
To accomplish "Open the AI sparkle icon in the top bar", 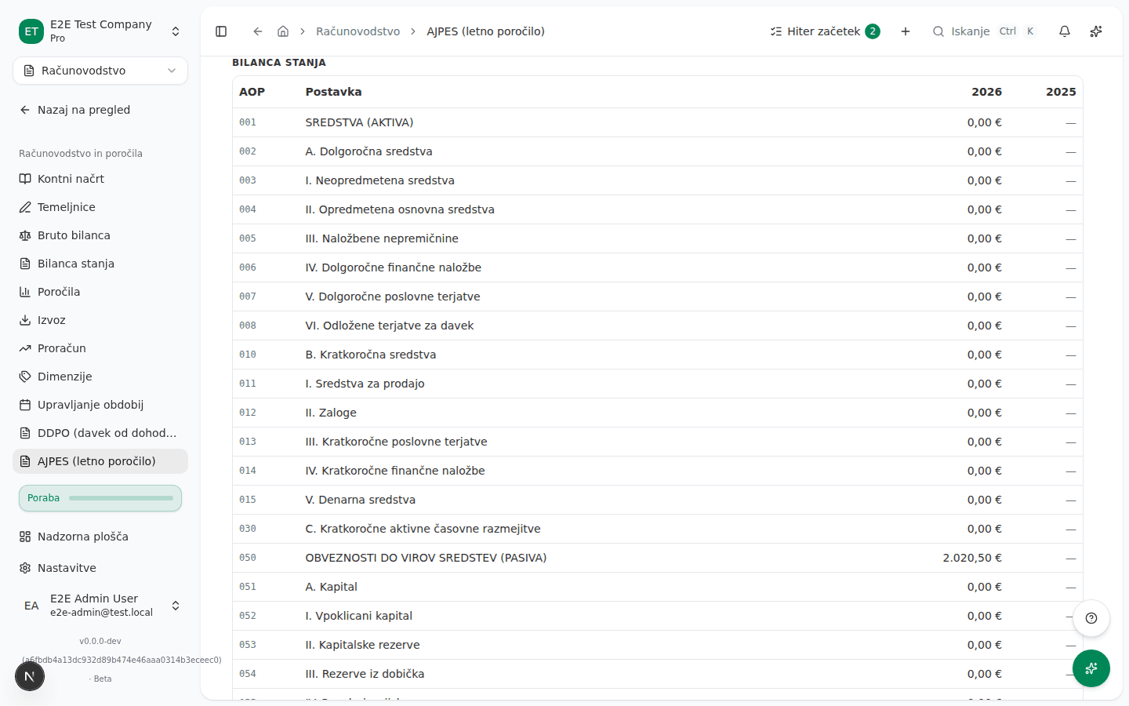I will point(1096,31).
